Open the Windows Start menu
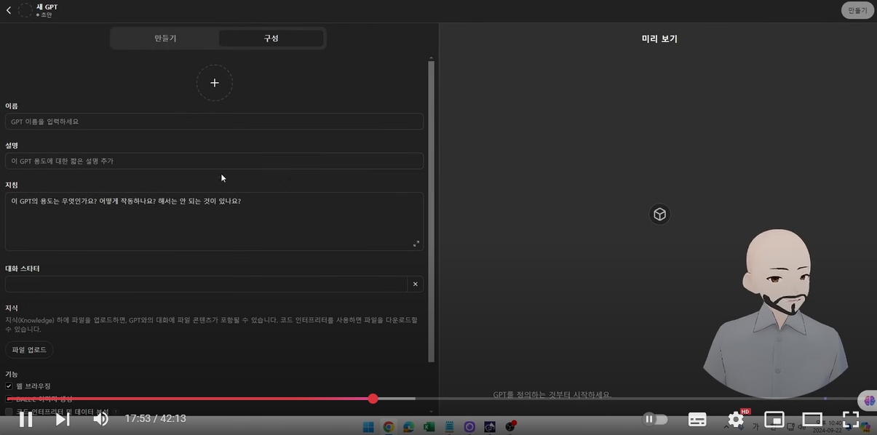 coord(368,427)
